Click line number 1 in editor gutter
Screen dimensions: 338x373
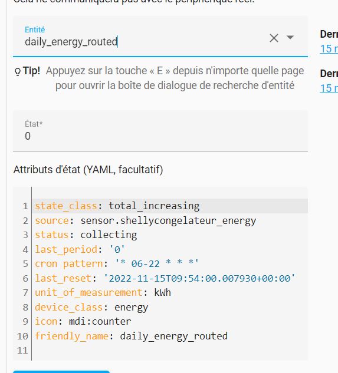(25, 206)
